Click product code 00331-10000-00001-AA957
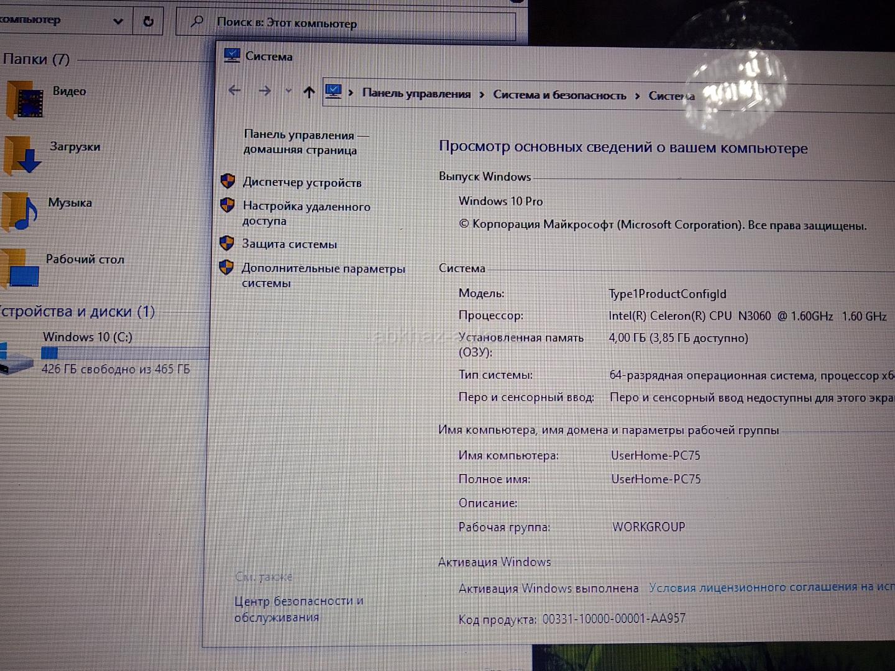895x671 pixels. [614, 619]
